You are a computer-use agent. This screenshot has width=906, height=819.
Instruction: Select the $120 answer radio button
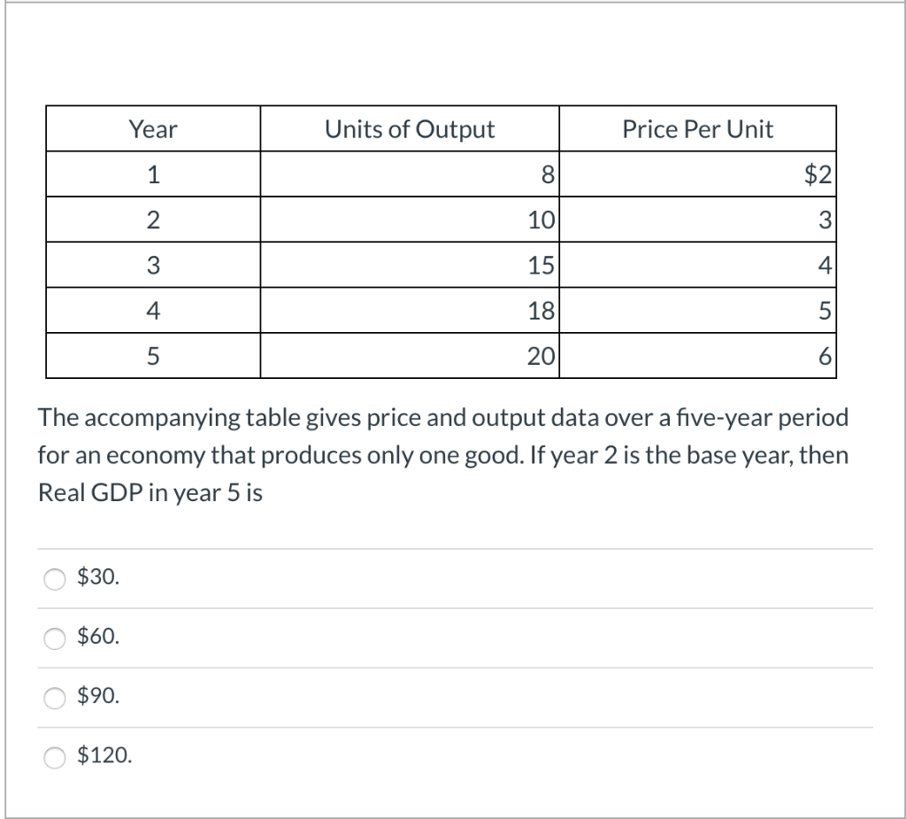tap(55, 756)
